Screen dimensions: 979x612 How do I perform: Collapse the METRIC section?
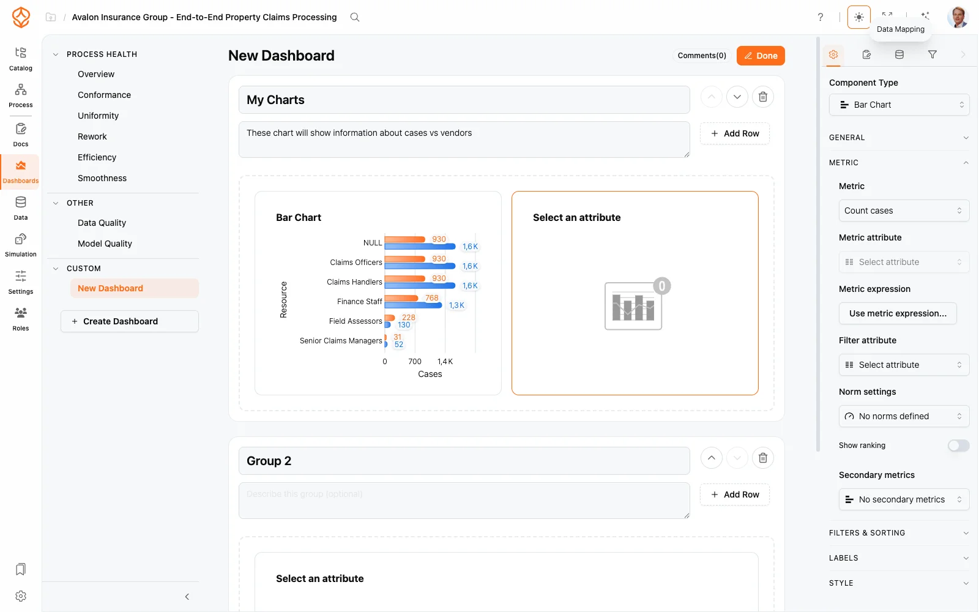pyautogui.click(x=899, y=163)
